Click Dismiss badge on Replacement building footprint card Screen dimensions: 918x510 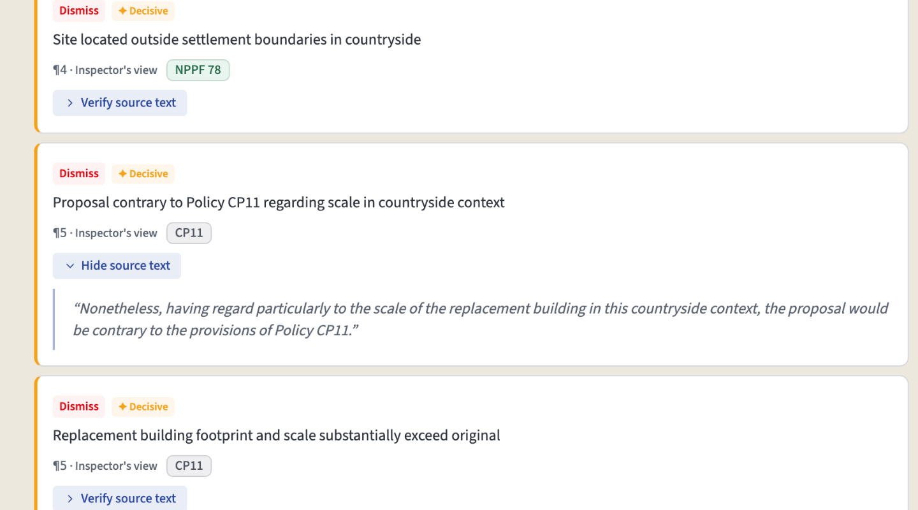coord(79,407)
